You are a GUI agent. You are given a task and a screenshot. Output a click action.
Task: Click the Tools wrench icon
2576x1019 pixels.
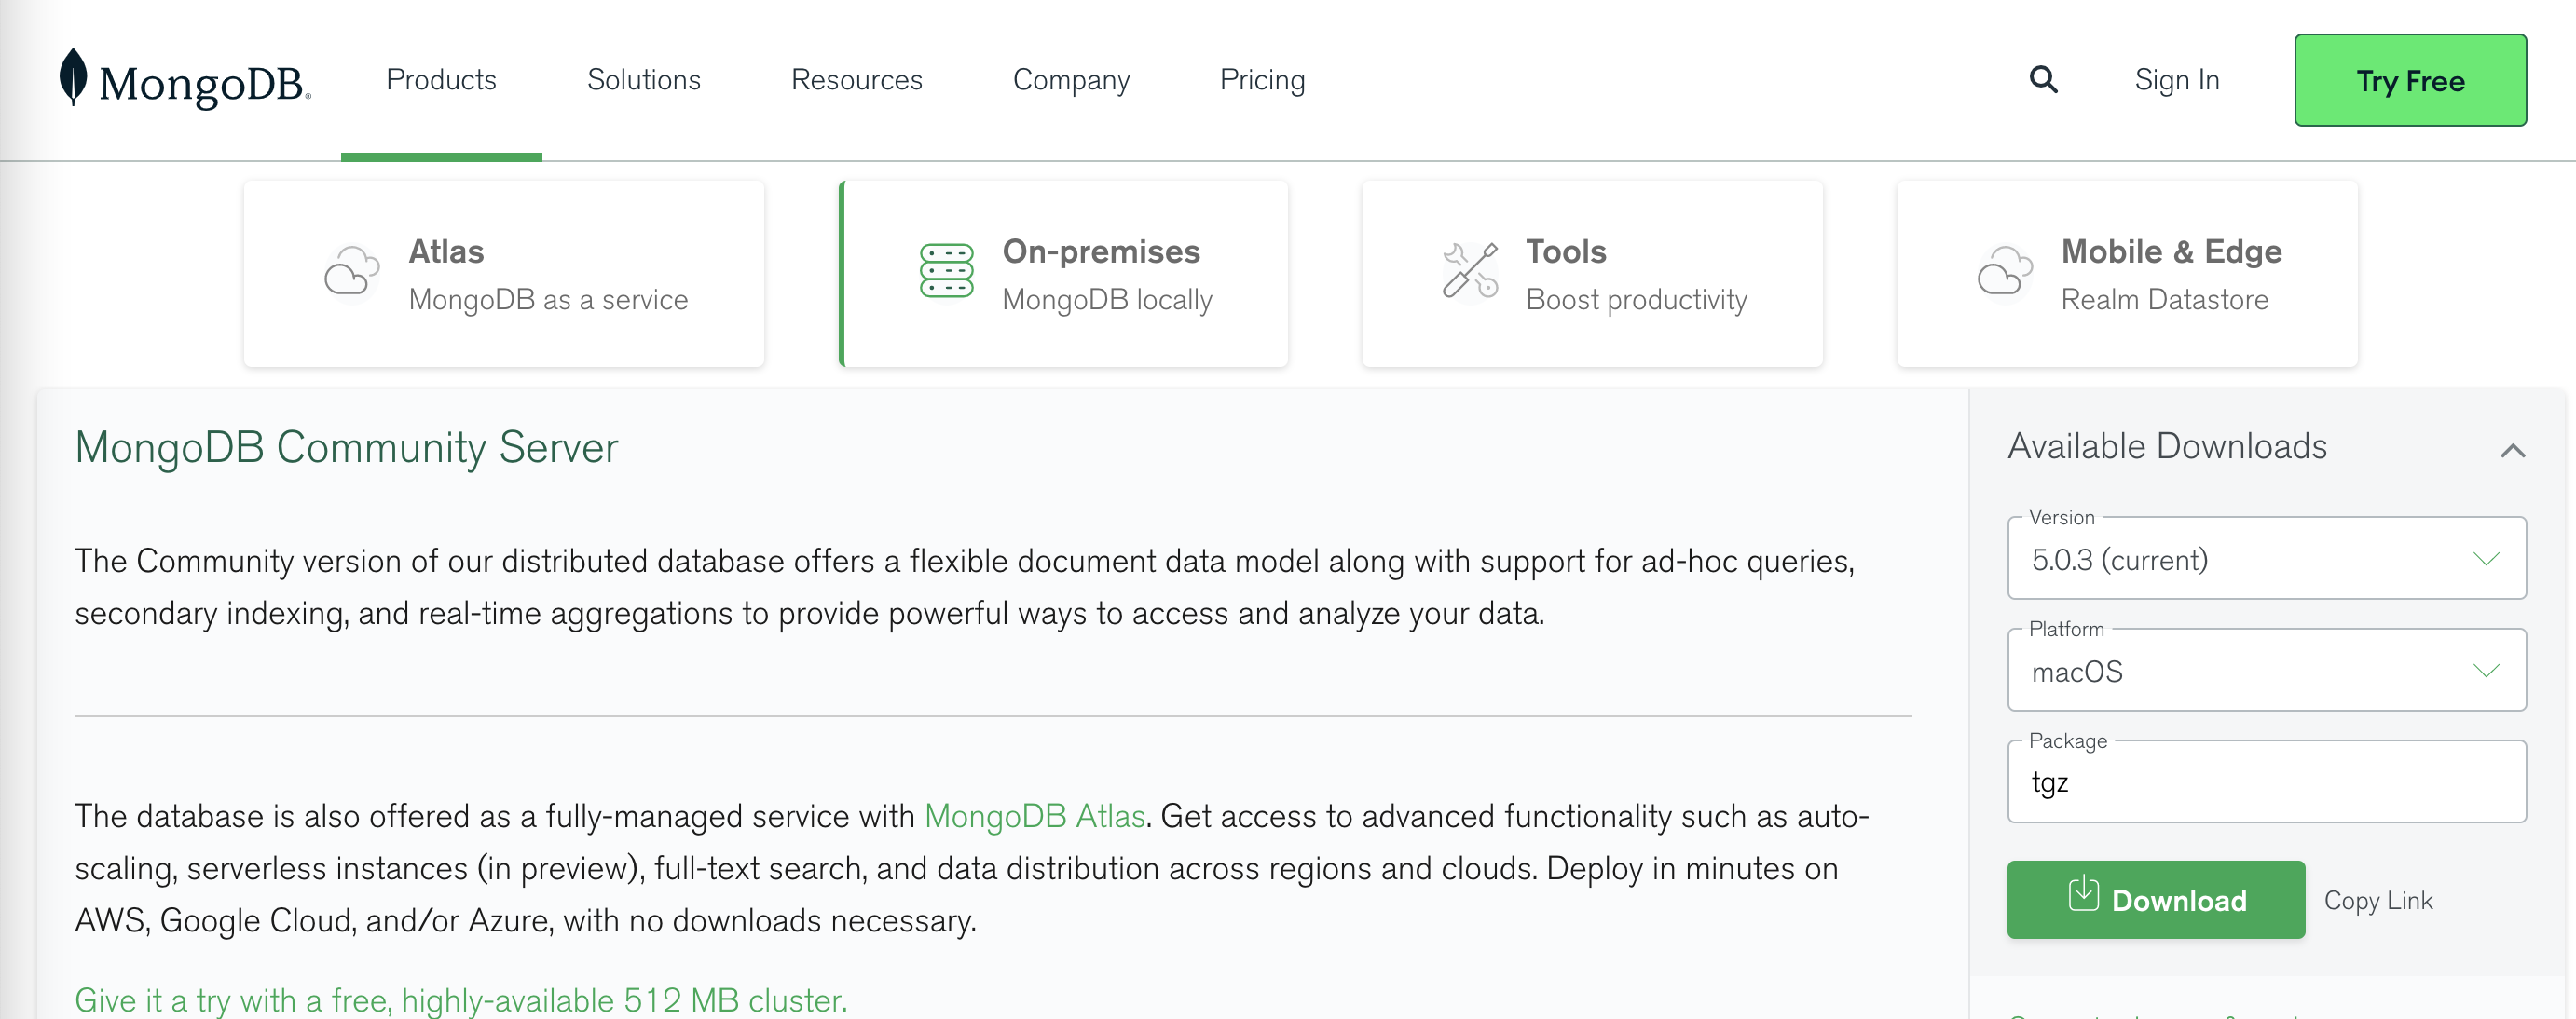(x=1465, y=272)
